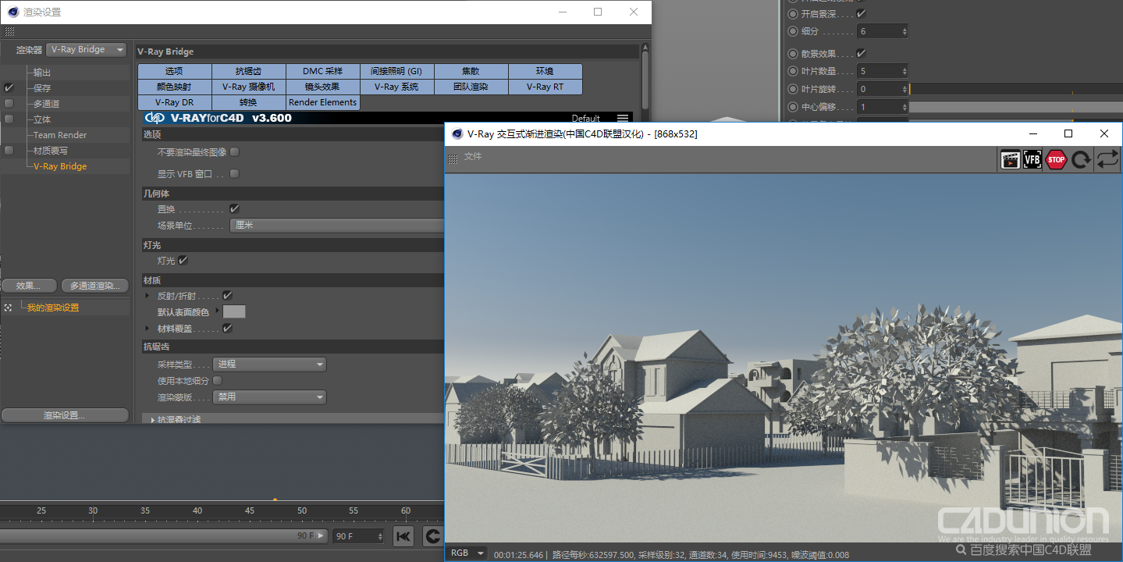The height and width of the screenshot is (562, 1123).
Task: Click the 多通道渲染... button
Action: [x=94, y=286]
